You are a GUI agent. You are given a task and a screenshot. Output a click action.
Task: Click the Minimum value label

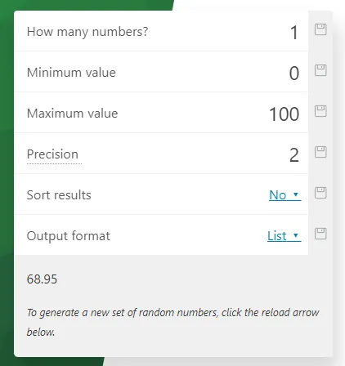point(71,73)
